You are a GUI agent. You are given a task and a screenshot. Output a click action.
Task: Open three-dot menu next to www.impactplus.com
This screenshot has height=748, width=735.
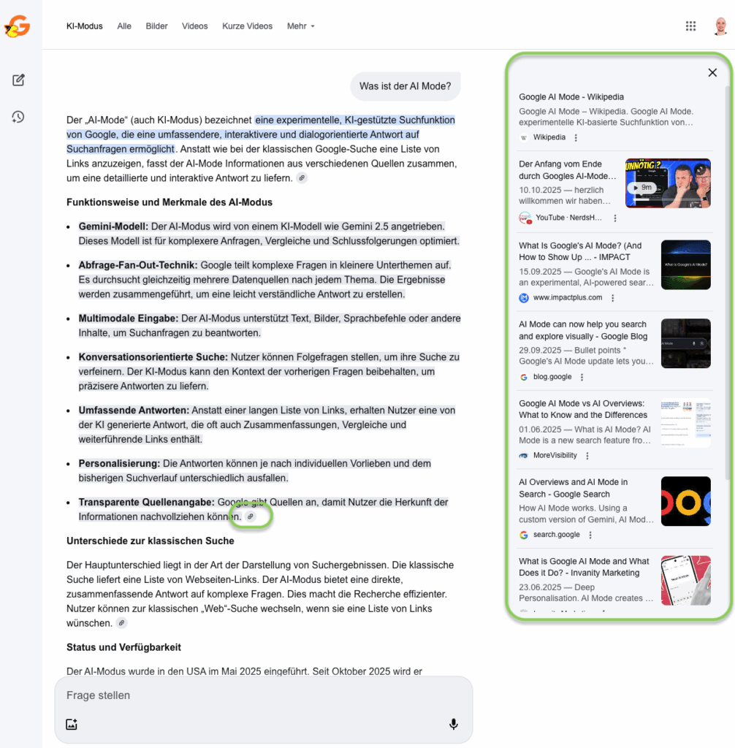612,298
